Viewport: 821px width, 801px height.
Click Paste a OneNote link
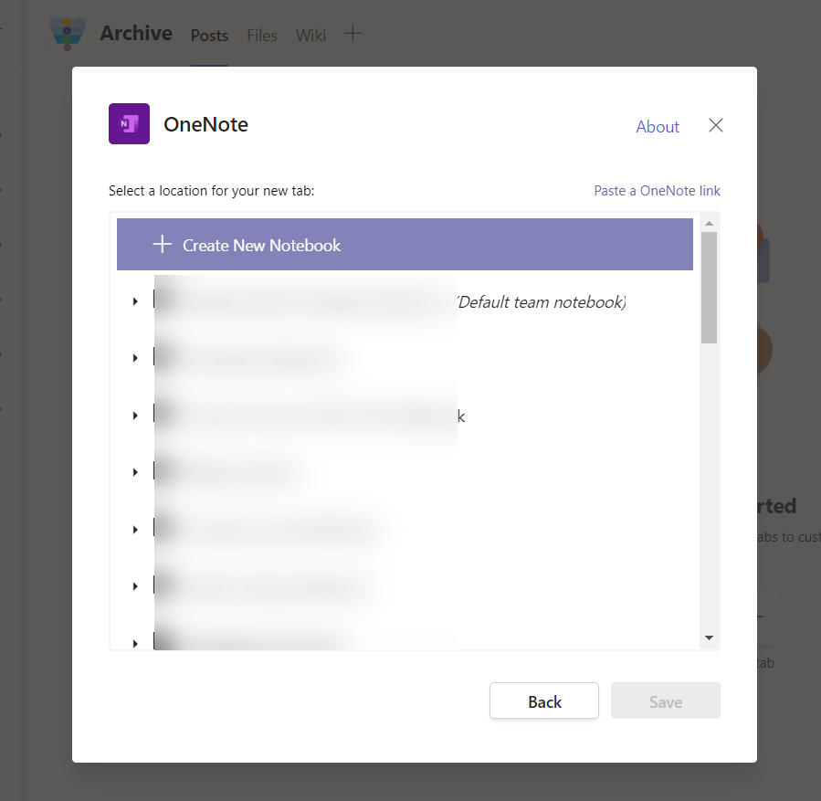click(x=657, y=191)
